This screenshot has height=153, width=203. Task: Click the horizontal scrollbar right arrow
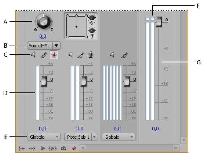coord(176,148)
